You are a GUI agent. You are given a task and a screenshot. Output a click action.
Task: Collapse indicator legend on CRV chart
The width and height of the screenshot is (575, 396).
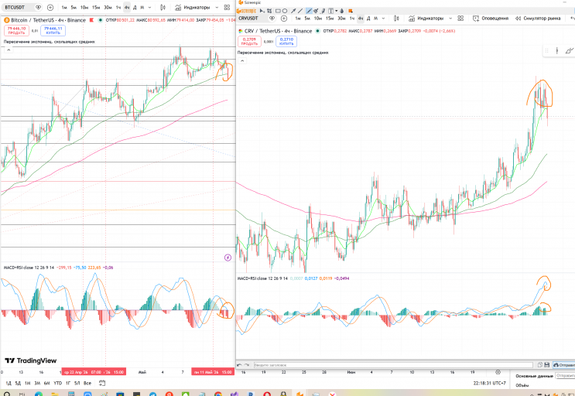[242, 61]
